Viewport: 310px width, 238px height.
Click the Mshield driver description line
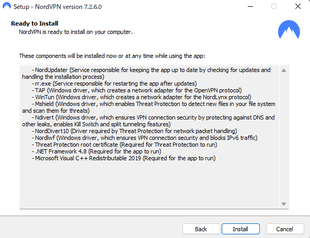click(148, 107)
